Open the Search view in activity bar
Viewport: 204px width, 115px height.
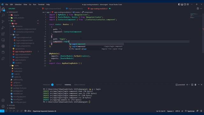3,15
